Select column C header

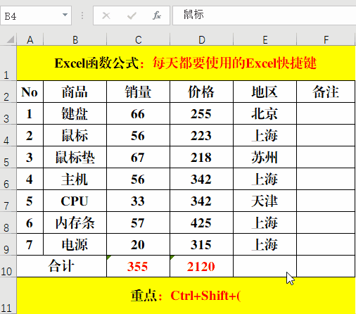click(139, 39)
